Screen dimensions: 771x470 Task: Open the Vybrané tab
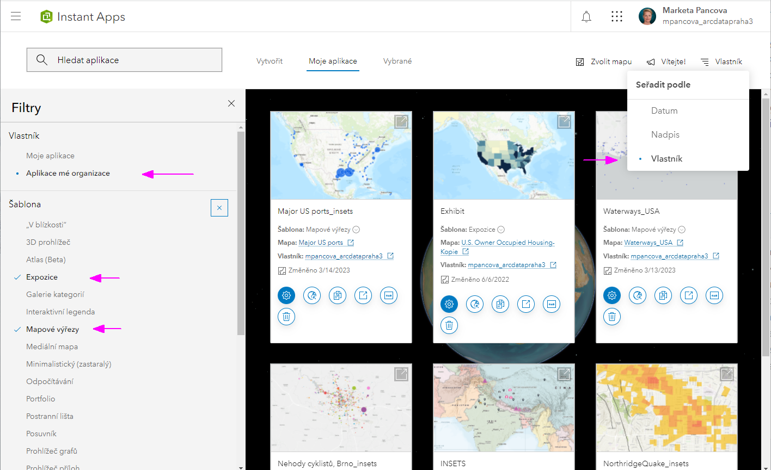(397, 61)
